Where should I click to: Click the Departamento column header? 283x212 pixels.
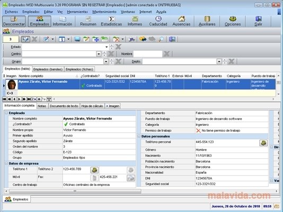tap(213, 76)
